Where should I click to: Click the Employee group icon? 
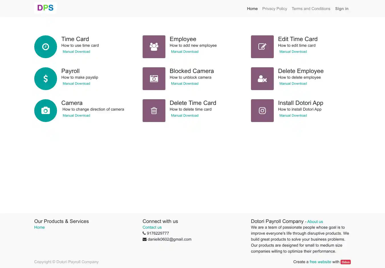(154, 47)
